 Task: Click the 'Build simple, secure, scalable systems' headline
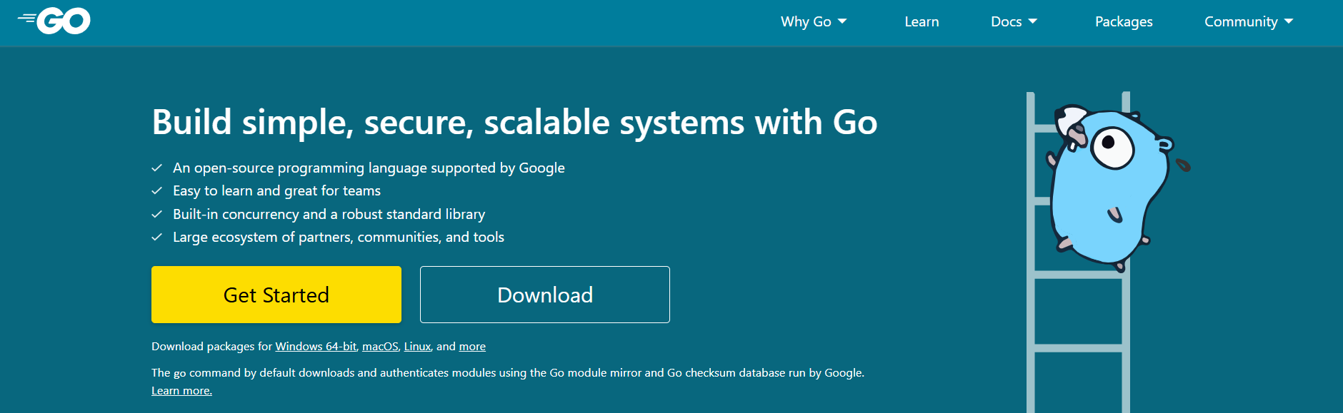514,122
